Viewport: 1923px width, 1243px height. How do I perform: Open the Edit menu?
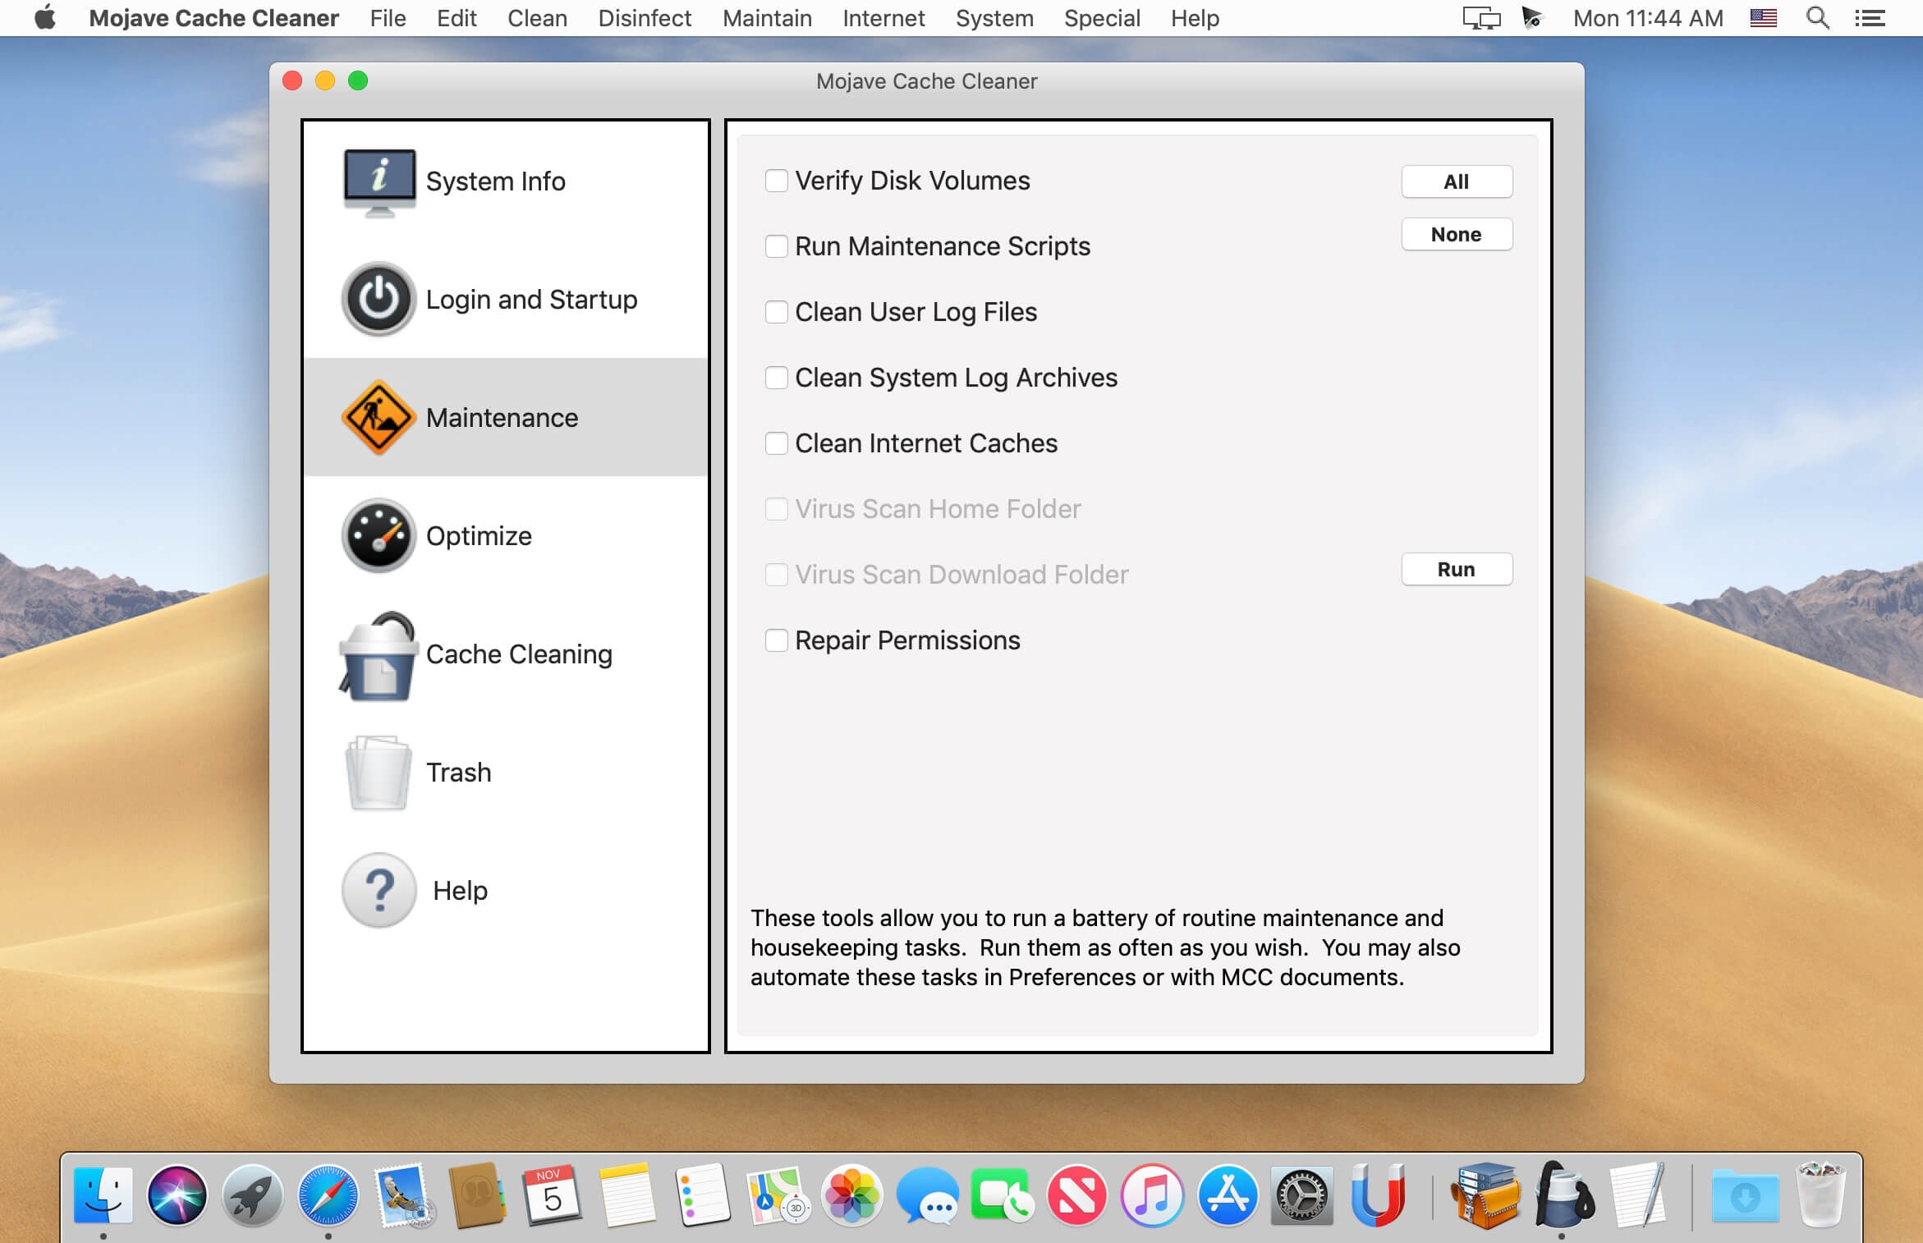(x=457, y=18)
